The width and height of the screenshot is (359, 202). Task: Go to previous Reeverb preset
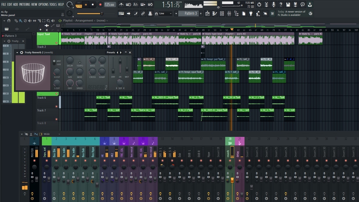click(x=118, y=52)
